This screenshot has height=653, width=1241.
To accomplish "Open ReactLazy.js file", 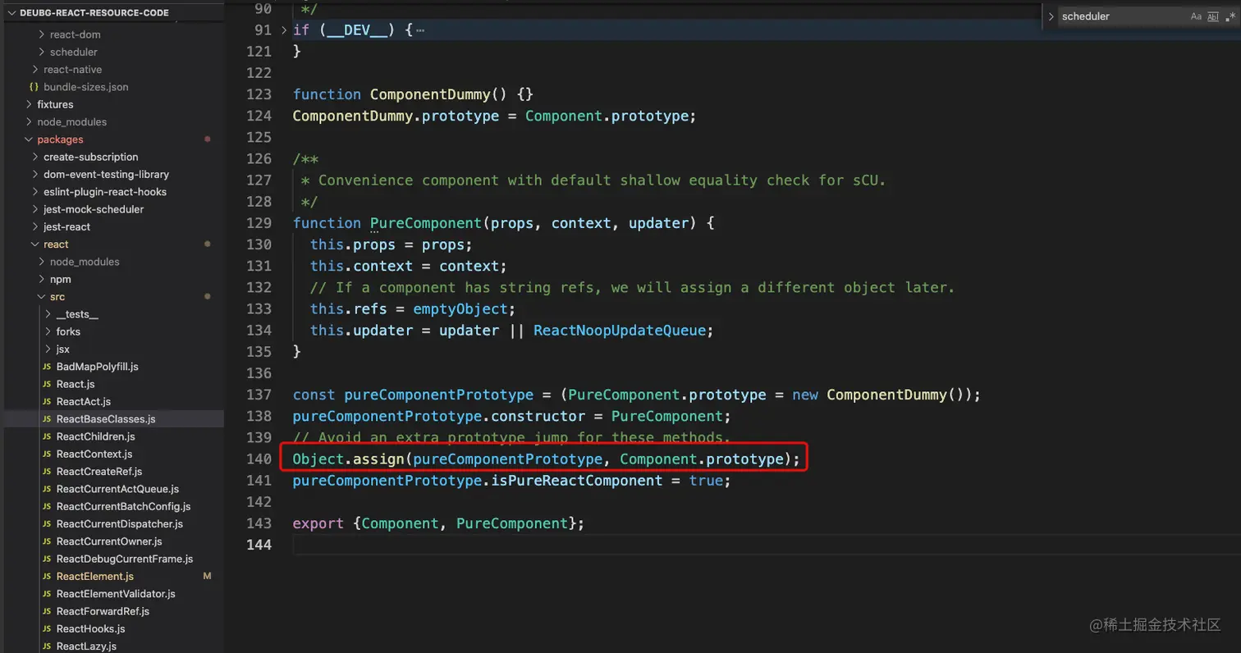I will (86, 646).
